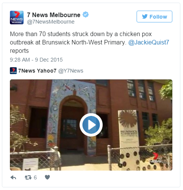This screenshot has width=183, height=190.
Task: Click the Brunswick North West sign in the video
Action: (129, 139)
